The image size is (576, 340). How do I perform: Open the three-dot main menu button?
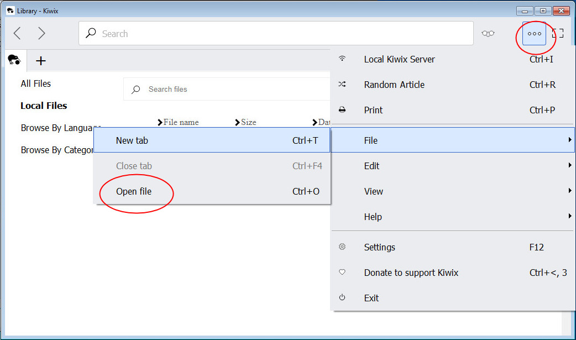click(x=534, y=34)
